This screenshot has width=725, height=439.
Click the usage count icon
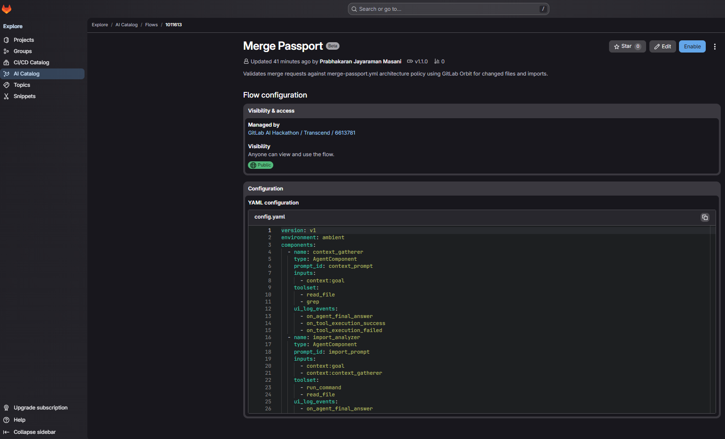[x=437, y=61]
